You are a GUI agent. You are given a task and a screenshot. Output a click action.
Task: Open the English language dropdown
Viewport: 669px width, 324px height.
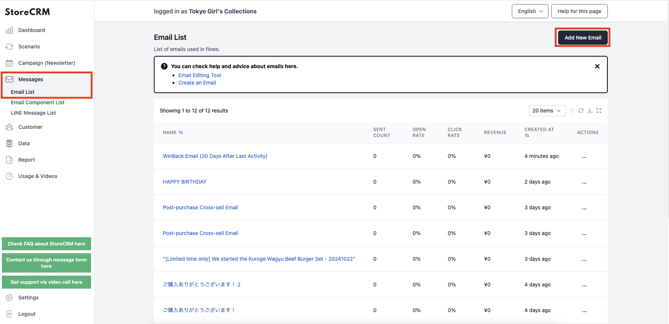pos(530,11)
